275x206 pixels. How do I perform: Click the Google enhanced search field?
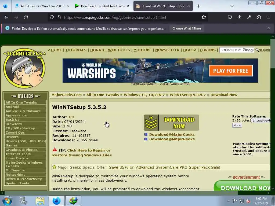[237, 50]
